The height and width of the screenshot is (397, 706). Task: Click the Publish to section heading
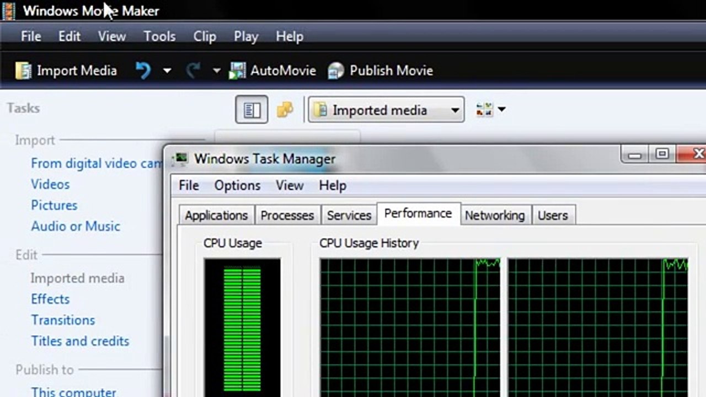pos(44,369)
